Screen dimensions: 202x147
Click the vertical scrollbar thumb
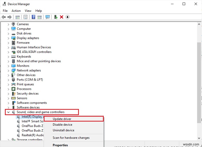(x=199, y=83)
